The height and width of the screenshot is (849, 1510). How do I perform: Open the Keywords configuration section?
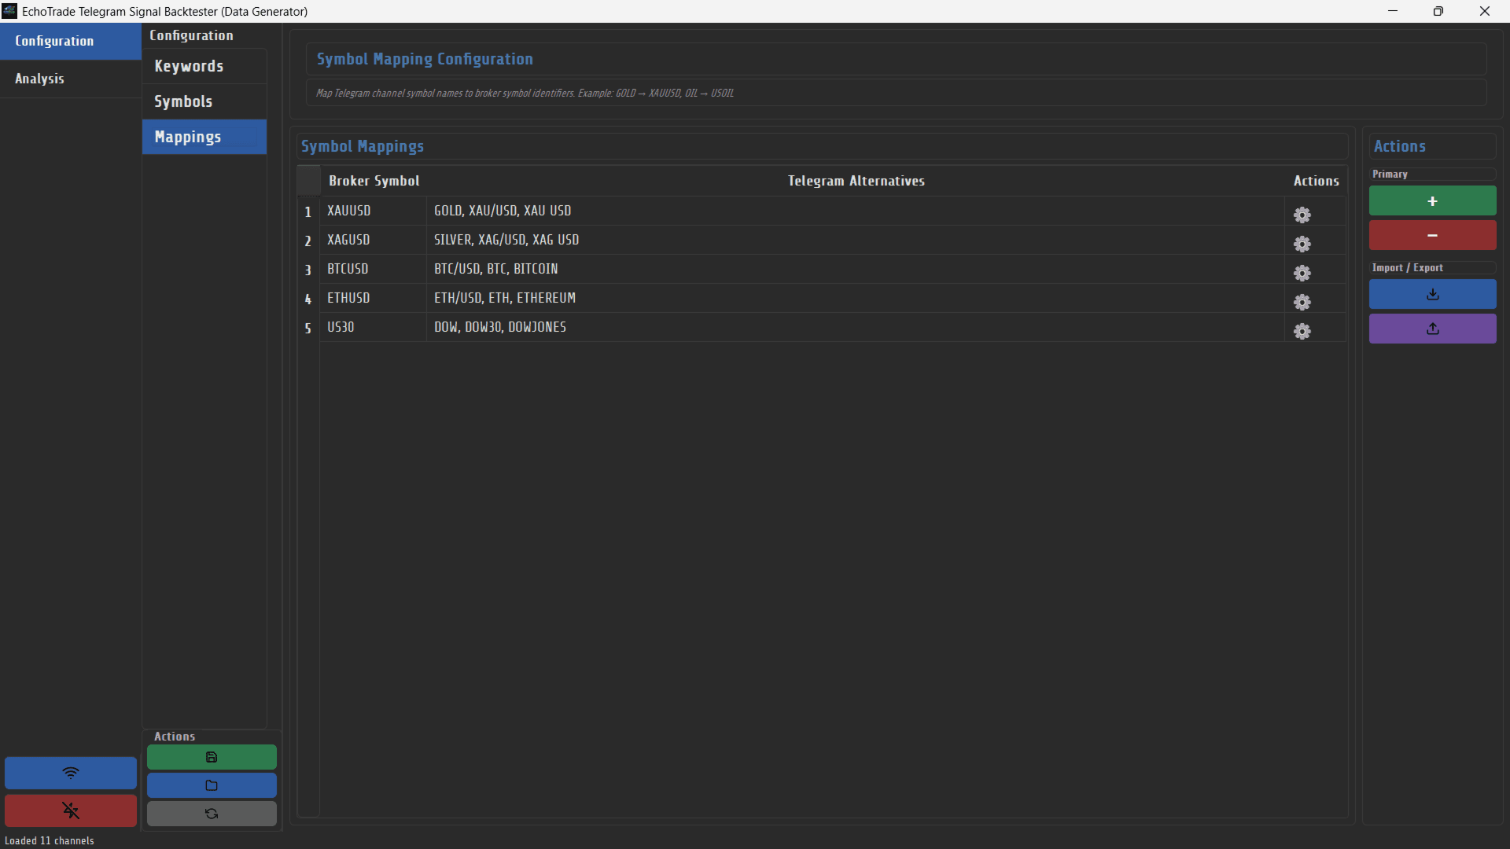(x=204, y=66)
